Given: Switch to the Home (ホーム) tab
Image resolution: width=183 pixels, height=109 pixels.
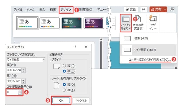Looking at the screenshot, I should tap(31, 9).
